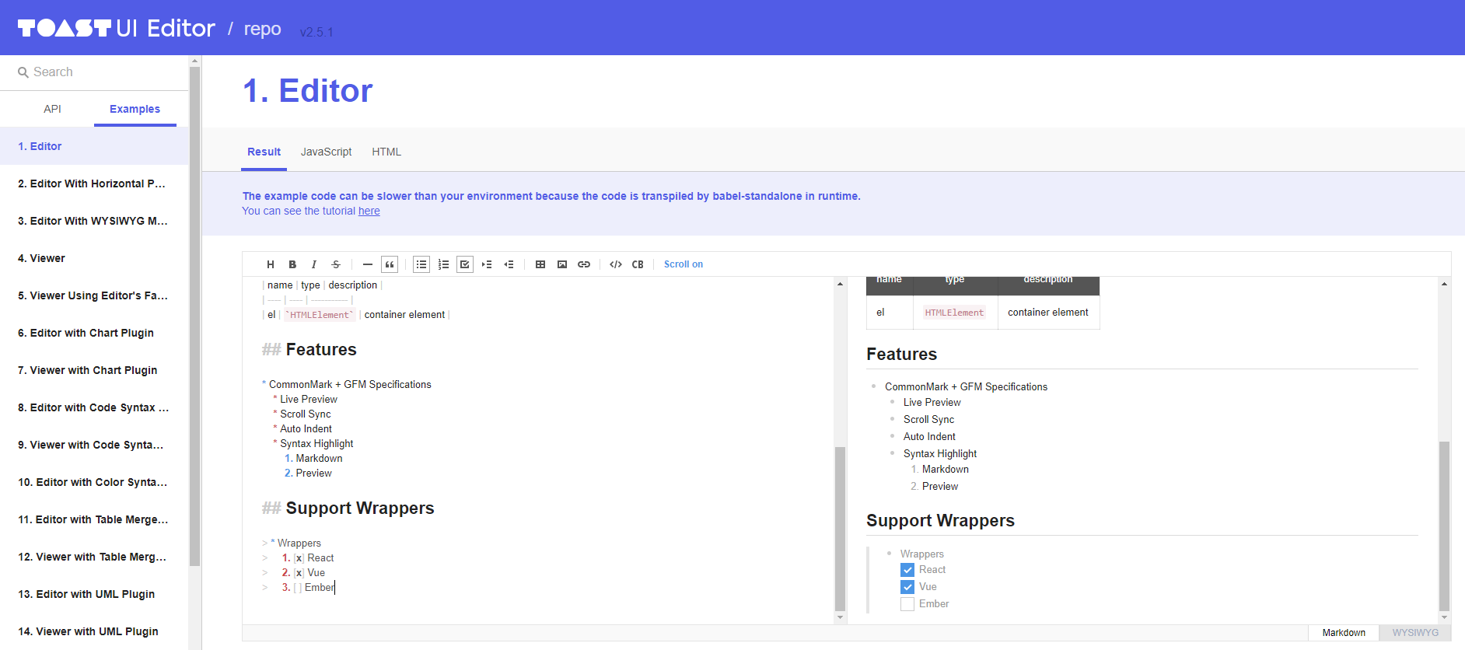Screen dimensions: 1465x650
Task: Switch to Markdown editing mode
Action: point(1344,633)
